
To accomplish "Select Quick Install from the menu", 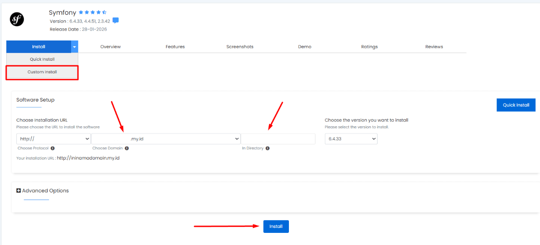I will coord(42,59).
